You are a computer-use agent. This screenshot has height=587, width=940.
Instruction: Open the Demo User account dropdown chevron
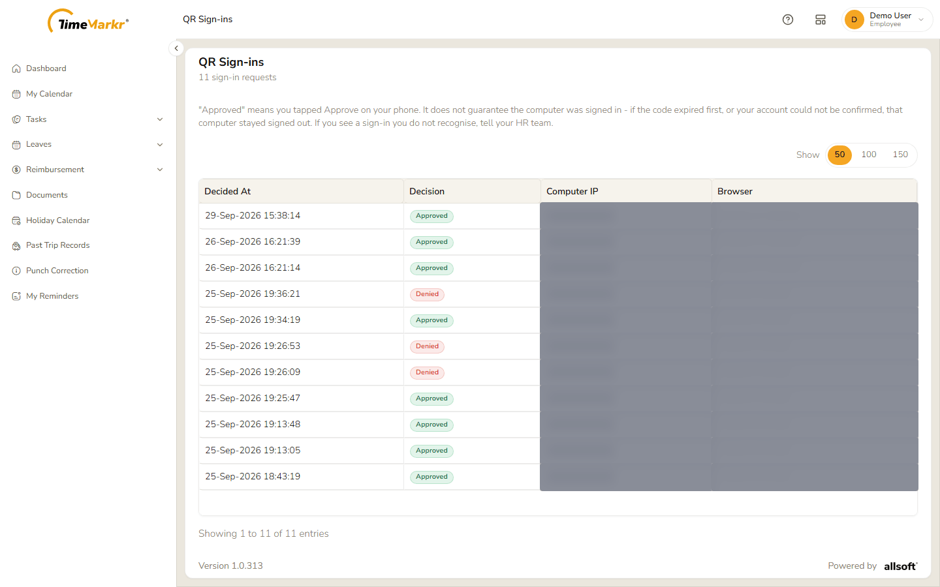[x=921, y=20]
